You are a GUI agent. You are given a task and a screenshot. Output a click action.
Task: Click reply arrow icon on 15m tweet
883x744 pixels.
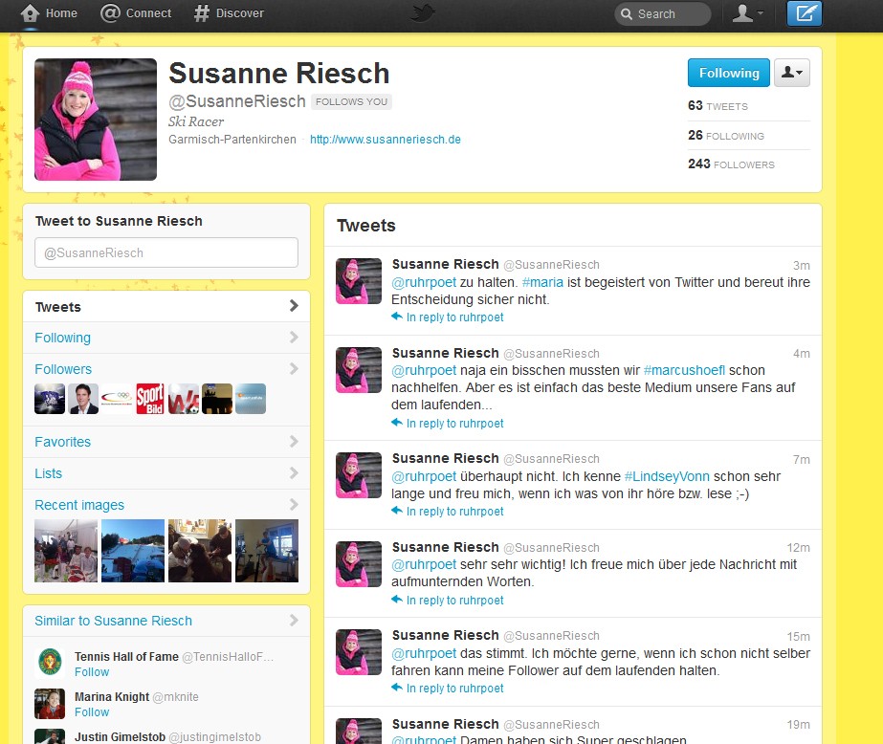[x=397, y=688]
